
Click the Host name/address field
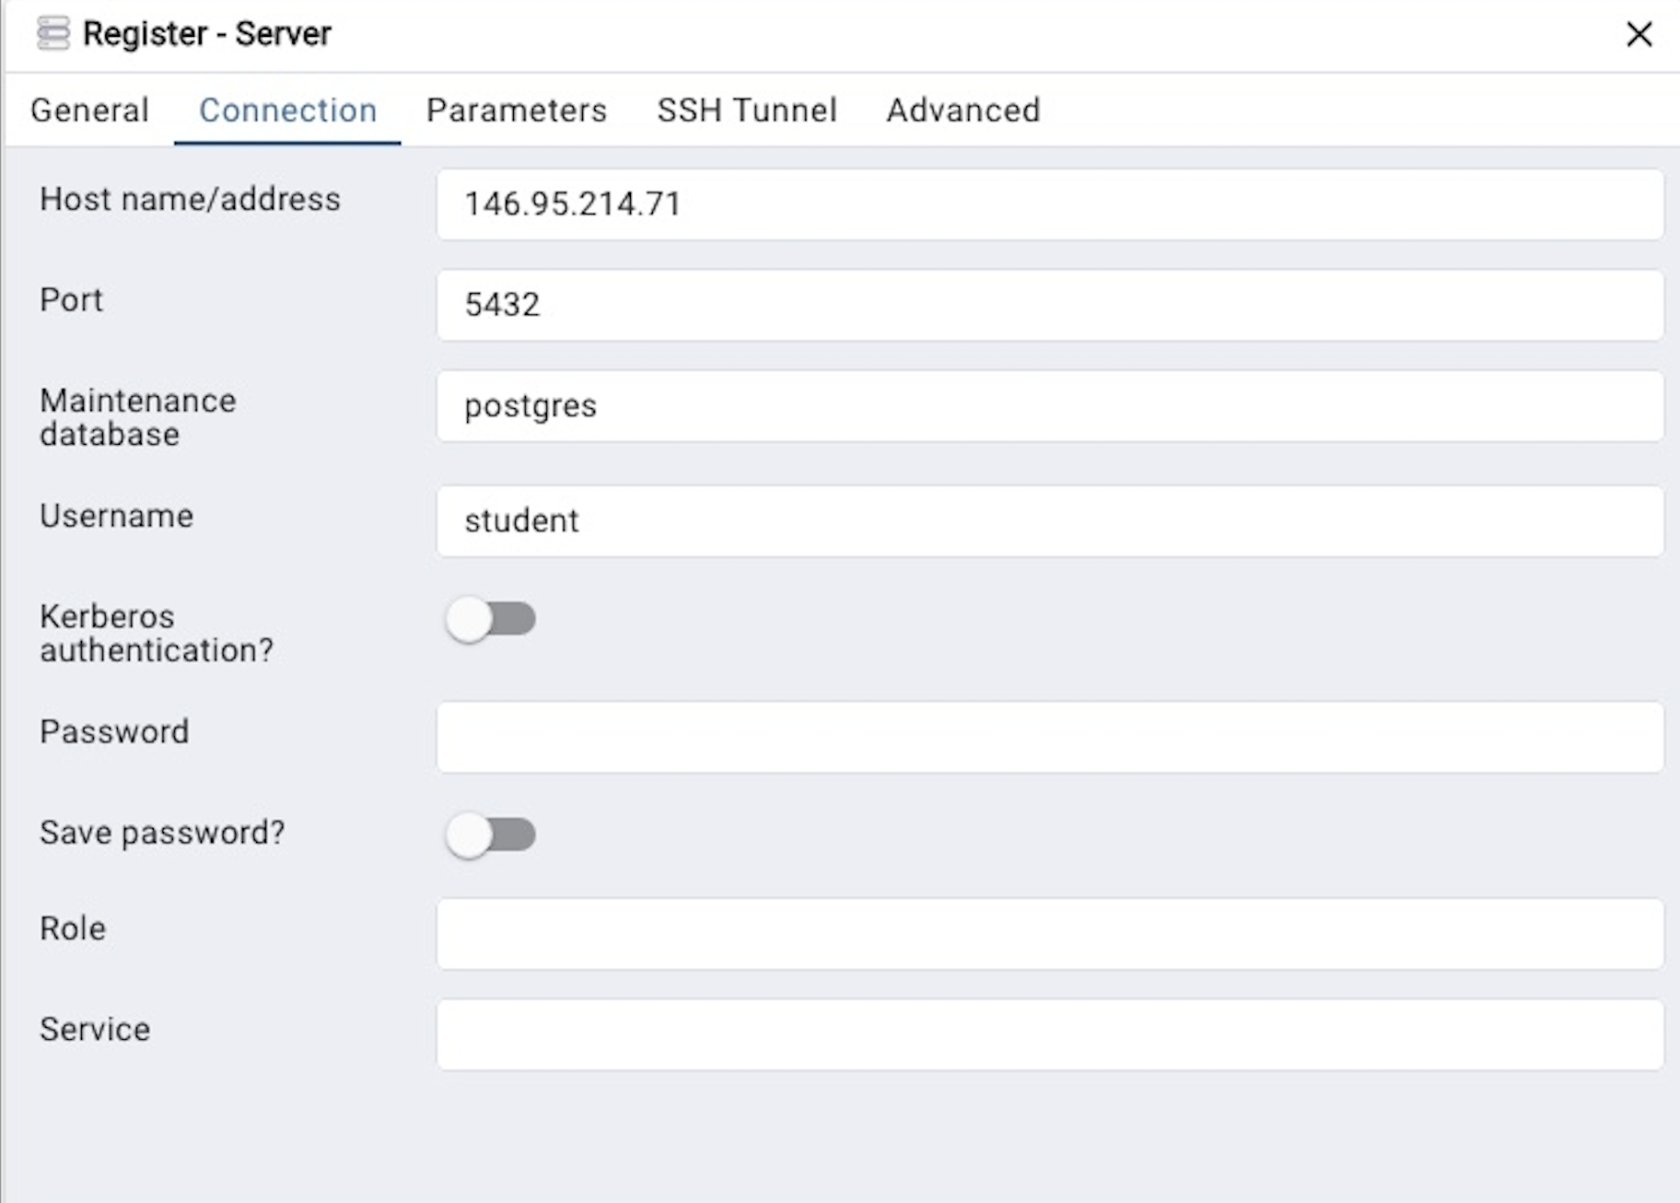1050,204
